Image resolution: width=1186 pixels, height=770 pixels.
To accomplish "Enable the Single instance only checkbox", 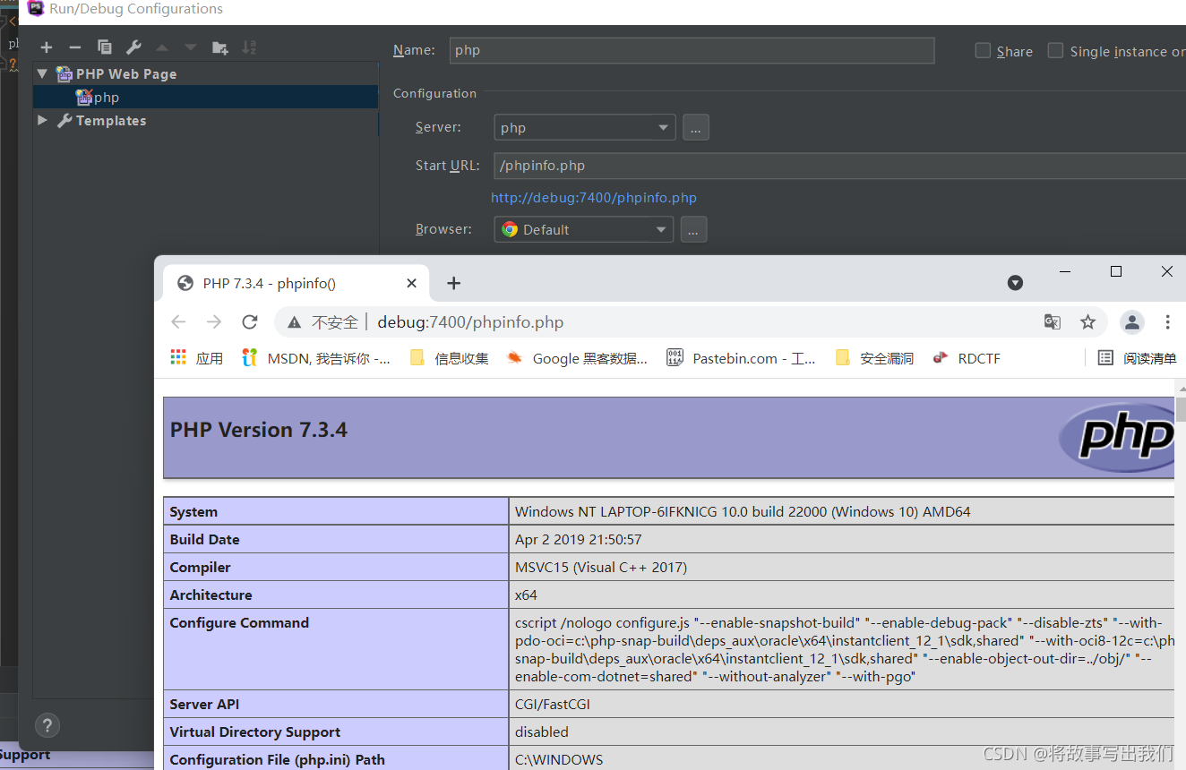I will [x=1056, y=51].
